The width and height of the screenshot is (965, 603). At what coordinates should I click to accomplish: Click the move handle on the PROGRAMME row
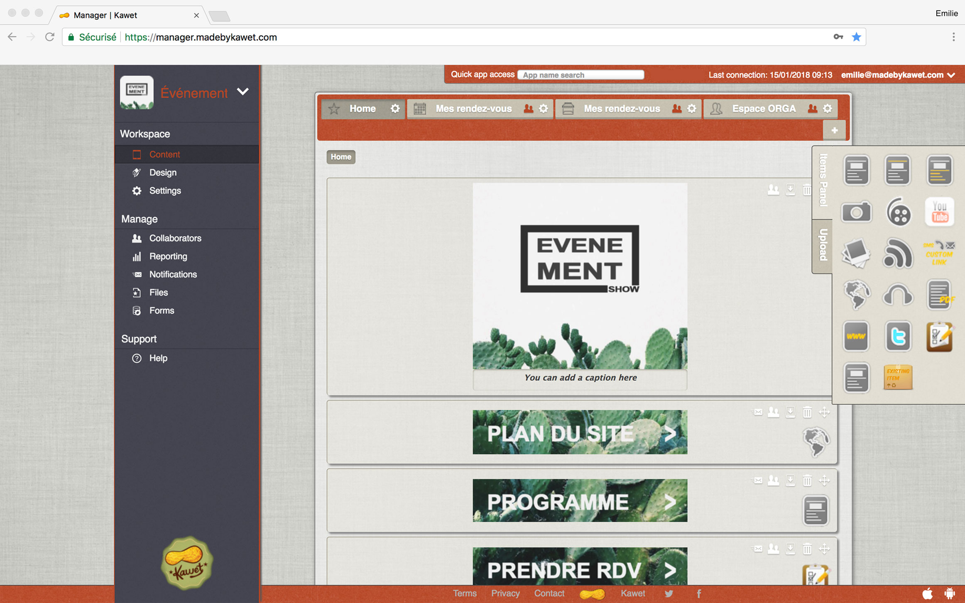click(x=824, y=481)
